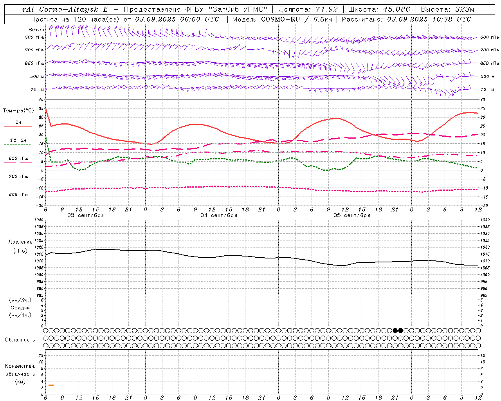Click the Конвективн. облачность label
This screenshot has width=501, height=401.
[20, 370]
